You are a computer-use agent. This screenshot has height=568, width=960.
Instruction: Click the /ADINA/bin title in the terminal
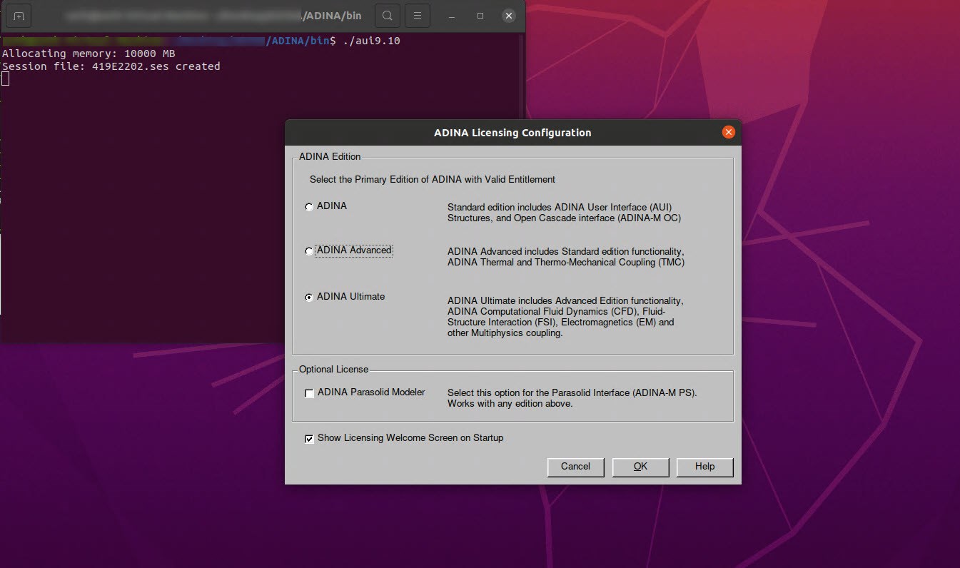point(333,15)
